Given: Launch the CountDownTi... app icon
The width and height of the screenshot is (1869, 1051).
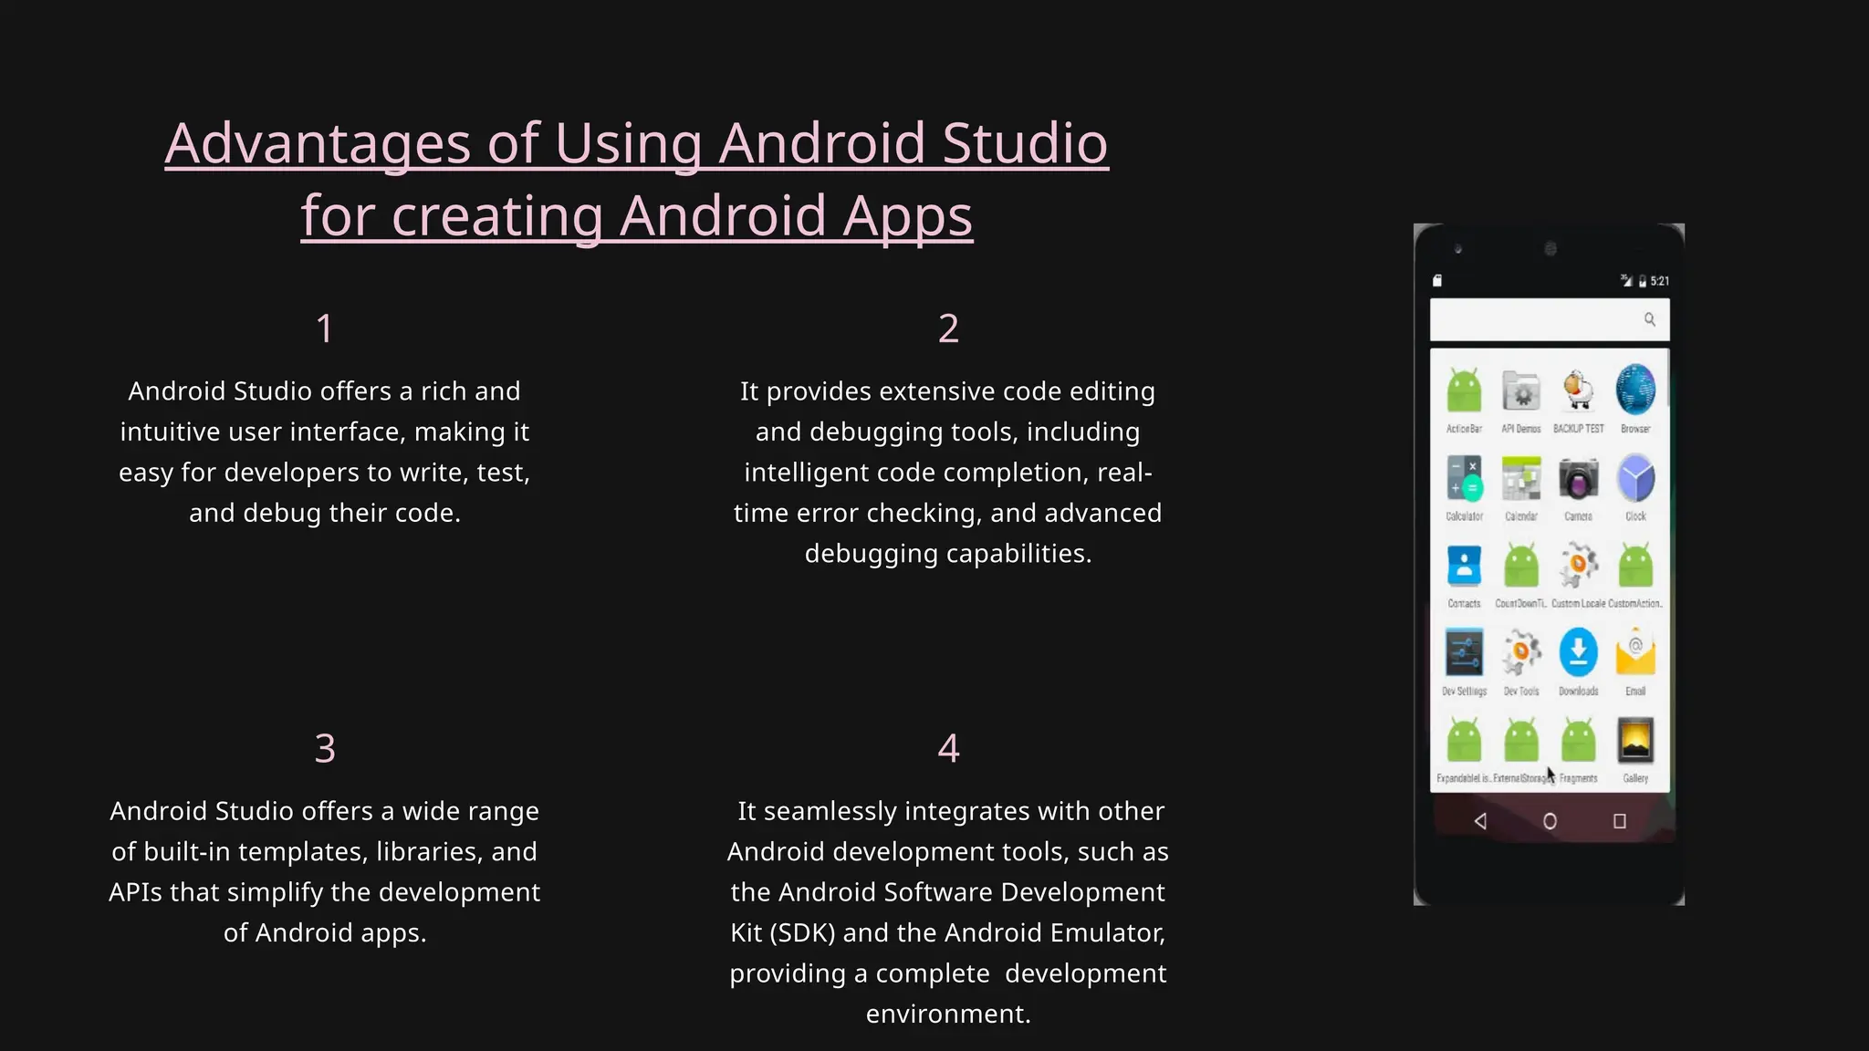Looking at the screenshot, I should coord(1521,566).
